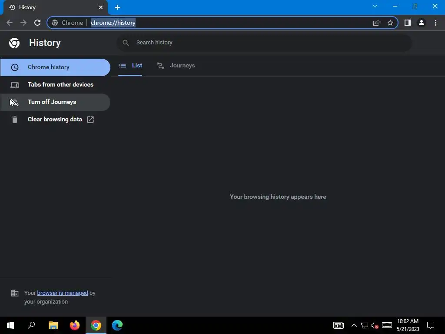
Task: Open the profile avatar menu
Action: point(422,23)
